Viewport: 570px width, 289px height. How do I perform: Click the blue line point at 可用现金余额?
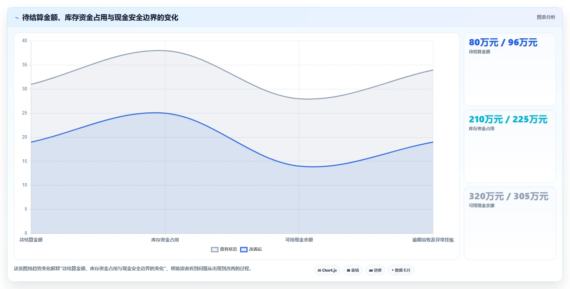(299, 166)
